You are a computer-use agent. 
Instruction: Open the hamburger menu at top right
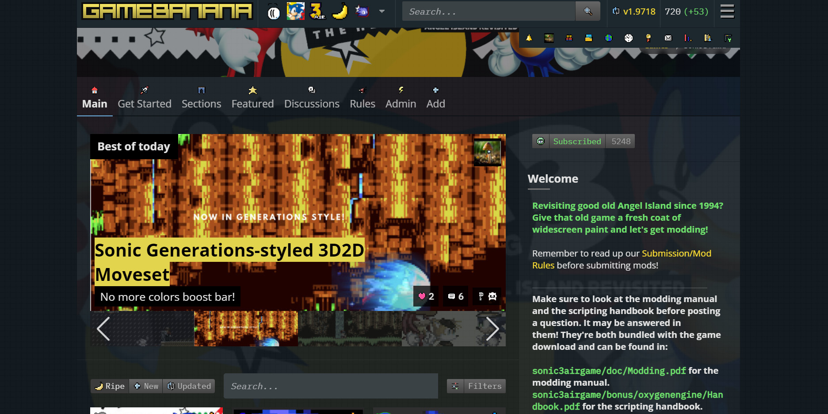click(x=726, y=11)
